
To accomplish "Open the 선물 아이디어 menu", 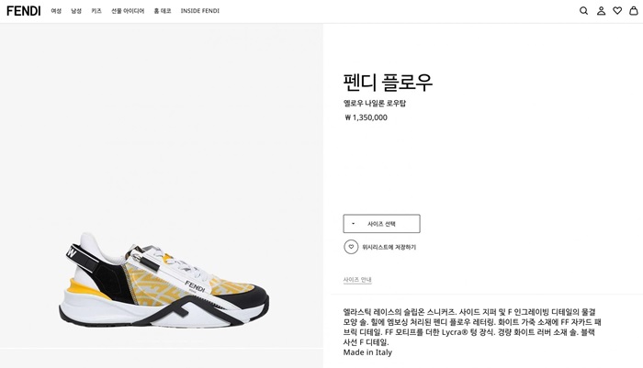I will [x=128, y=11].
